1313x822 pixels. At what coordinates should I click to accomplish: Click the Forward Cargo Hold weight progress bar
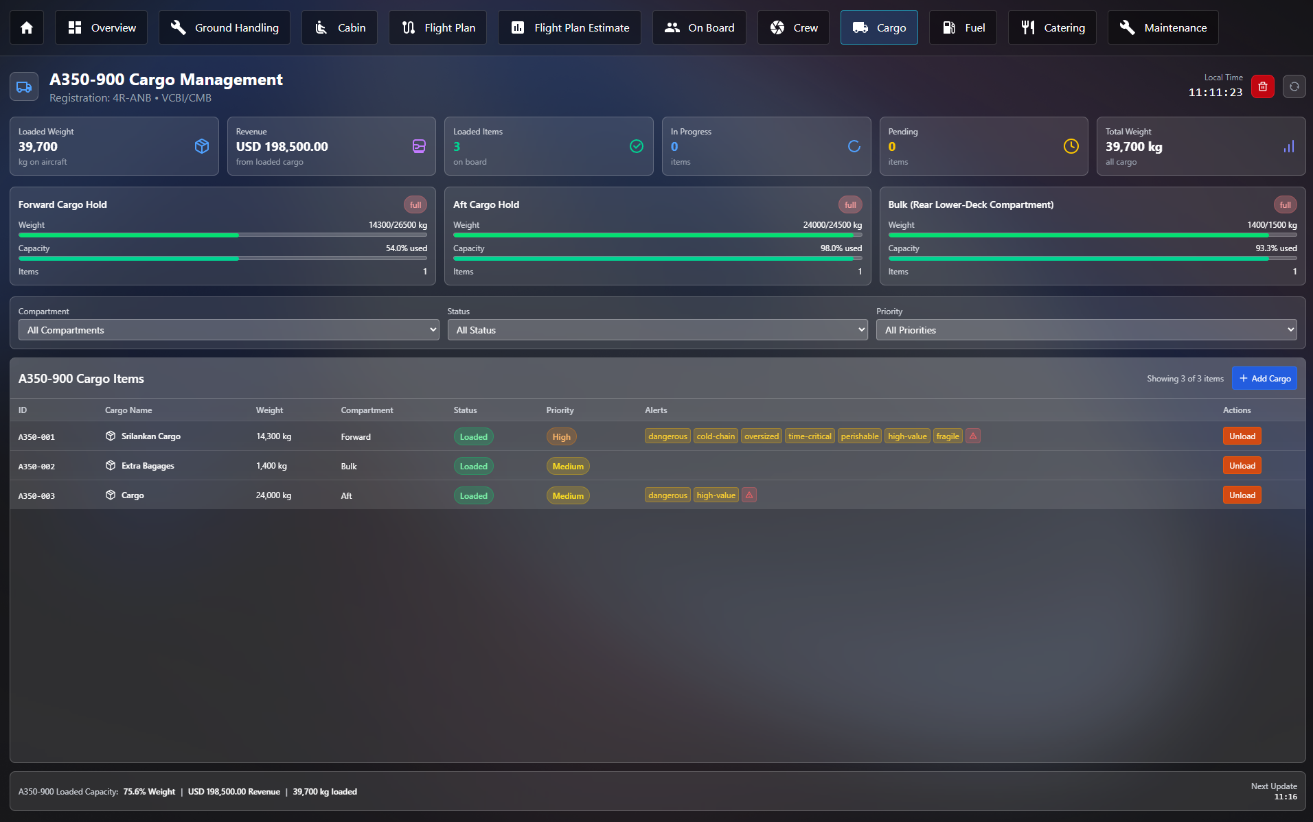222,235
